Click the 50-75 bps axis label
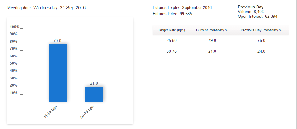 pyautogui.click(x=87, y=112)
